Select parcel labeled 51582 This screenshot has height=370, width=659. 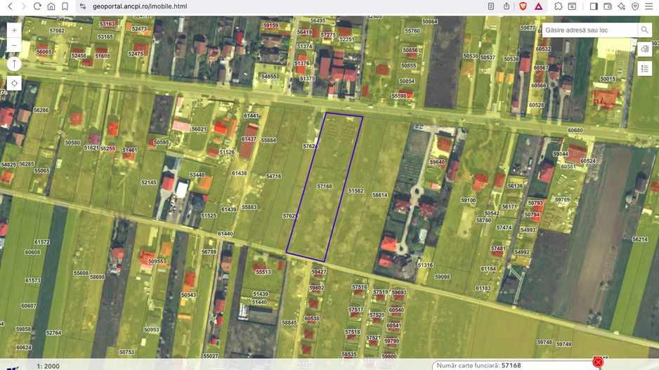(x=355, y=191)
